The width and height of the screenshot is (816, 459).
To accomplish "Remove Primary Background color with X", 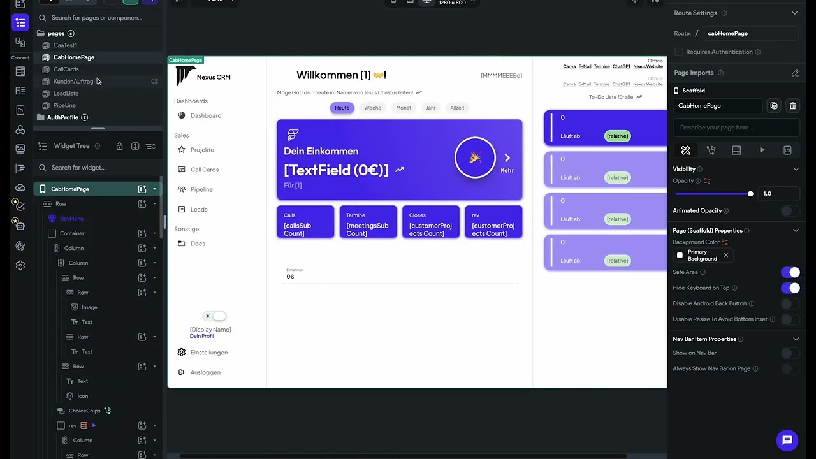I will (725, 256).
